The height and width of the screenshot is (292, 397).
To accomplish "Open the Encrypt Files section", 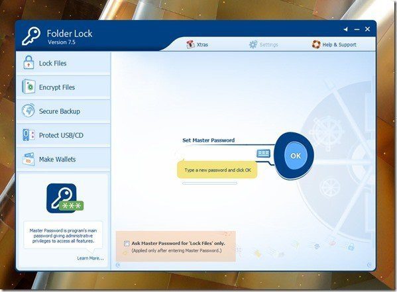I will [x=64, y=87].
